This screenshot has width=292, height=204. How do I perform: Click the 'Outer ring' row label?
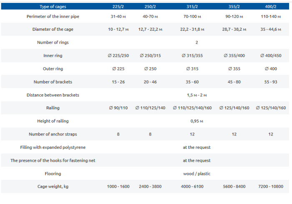(53, 69)
